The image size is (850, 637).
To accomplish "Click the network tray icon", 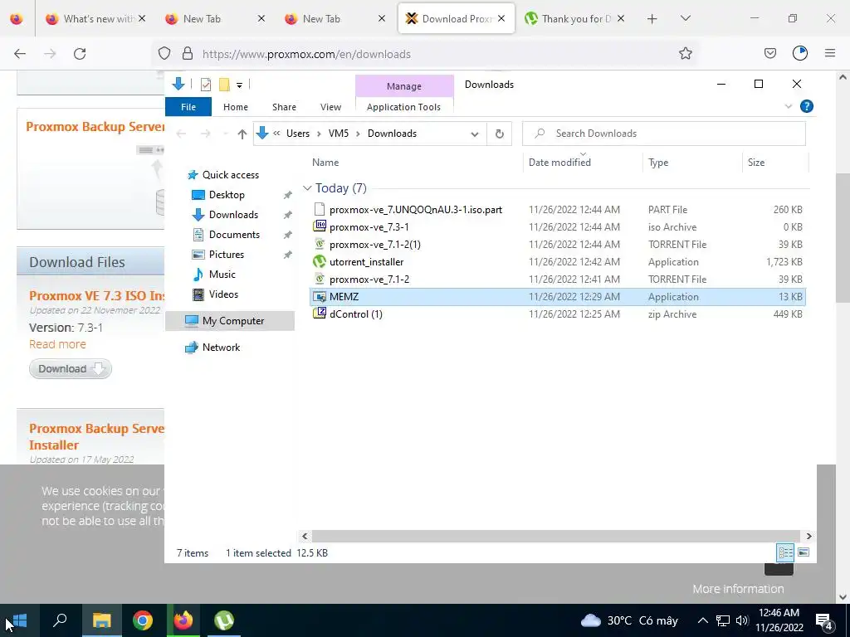I will click(x=723, y=620).
